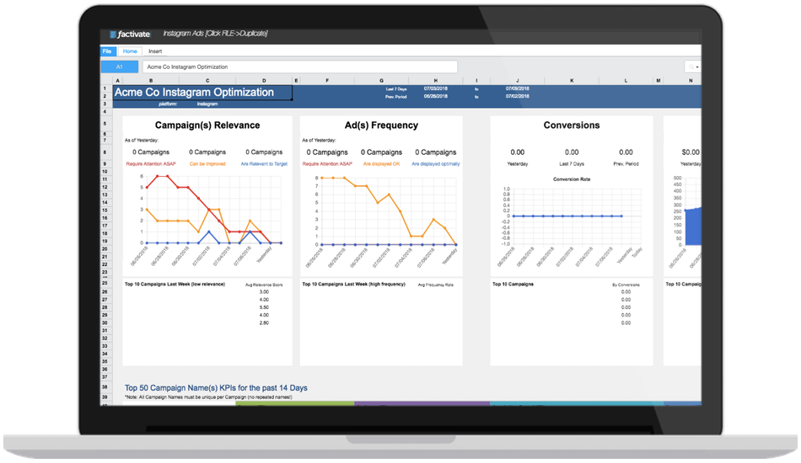Click the 07/03/2018 start date cell
This screenshot has width=801, height=463.
click(436, 88)
